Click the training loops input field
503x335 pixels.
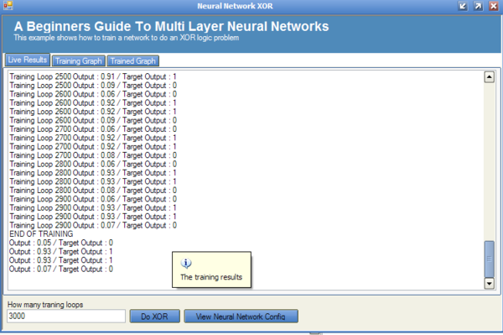[x=66, y=316]
